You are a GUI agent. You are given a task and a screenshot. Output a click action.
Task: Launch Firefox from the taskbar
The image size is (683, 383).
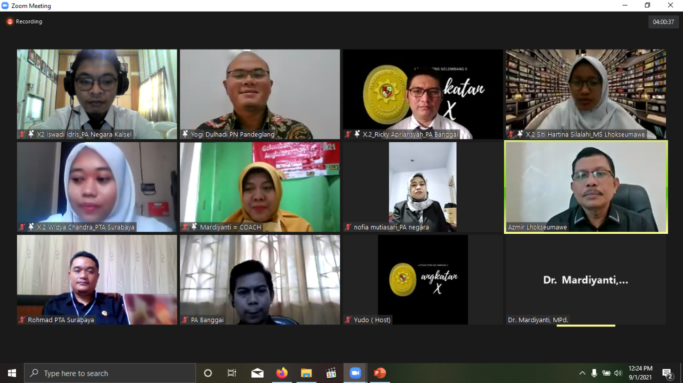[x=282, y=373]
